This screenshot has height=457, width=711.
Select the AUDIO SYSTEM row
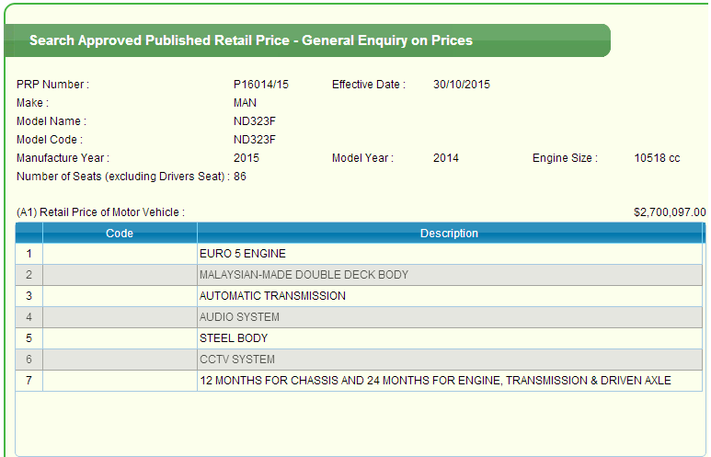[239, 317]
